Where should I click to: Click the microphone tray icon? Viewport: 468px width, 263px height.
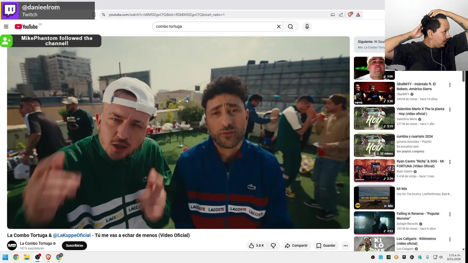[427, 257]
